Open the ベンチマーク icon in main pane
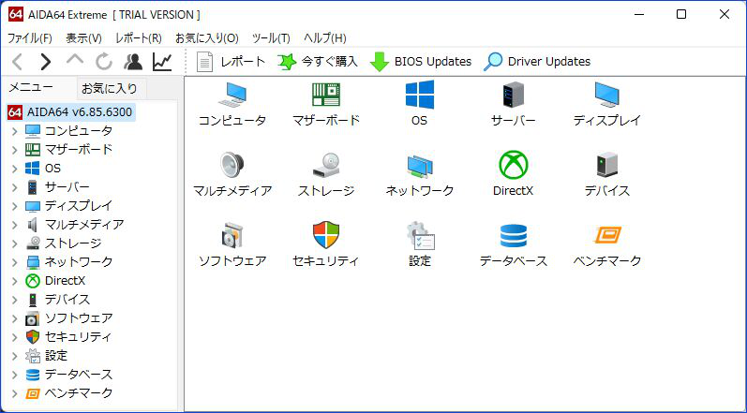The height and width of the screenshot is (413, 747). click(x=607, y=235)
